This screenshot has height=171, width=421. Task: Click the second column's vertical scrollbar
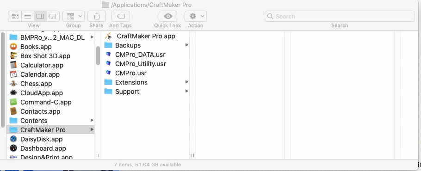coord(98,55)
